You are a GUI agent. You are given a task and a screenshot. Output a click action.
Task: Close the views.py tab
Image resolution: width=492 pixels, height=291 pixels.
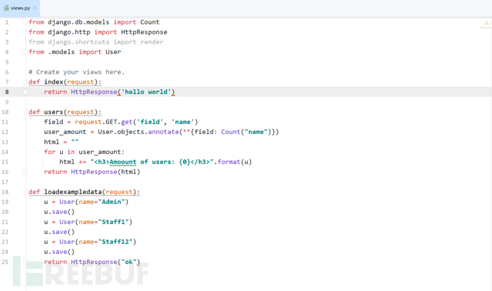pyautogui.click(x=35, y=8)
